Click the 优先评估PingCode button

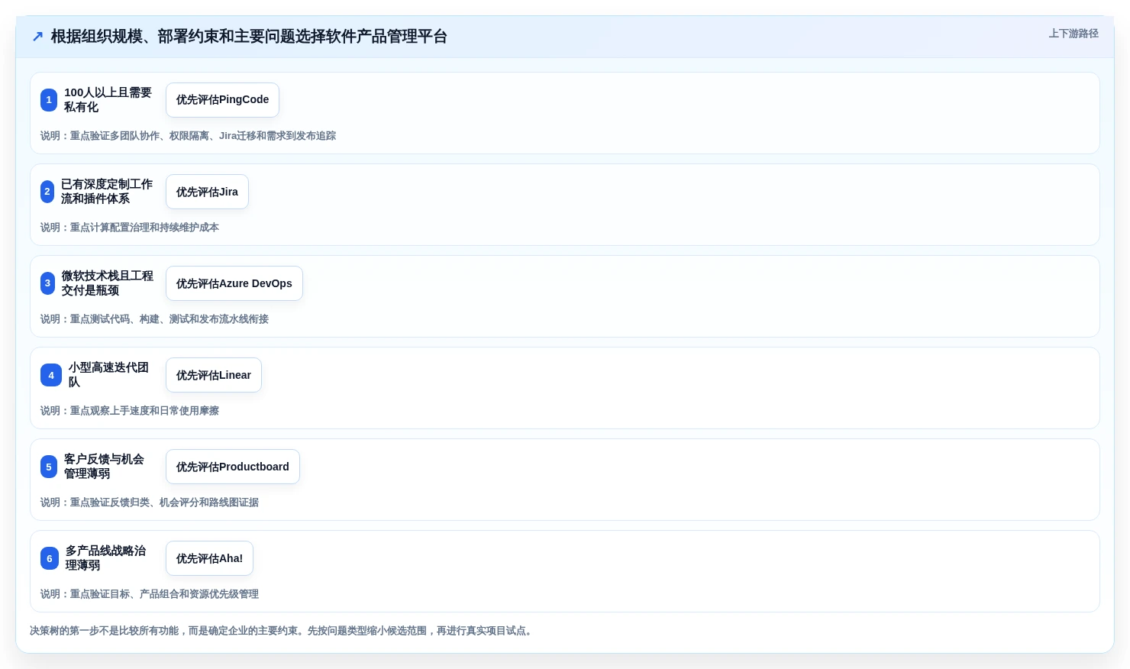pyautogui.click(x=222, y=100)
